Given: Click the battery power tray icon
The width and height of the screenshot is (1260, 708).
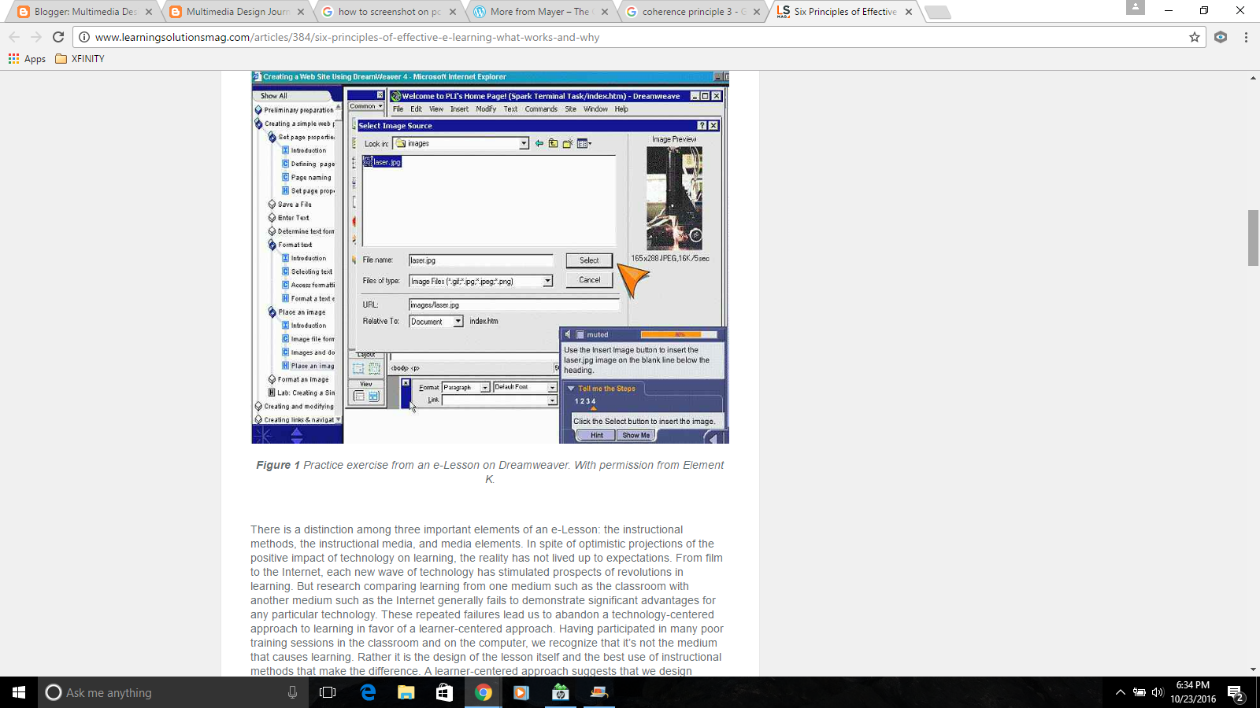Looking at the screenshot, I should pos(1139,692).
